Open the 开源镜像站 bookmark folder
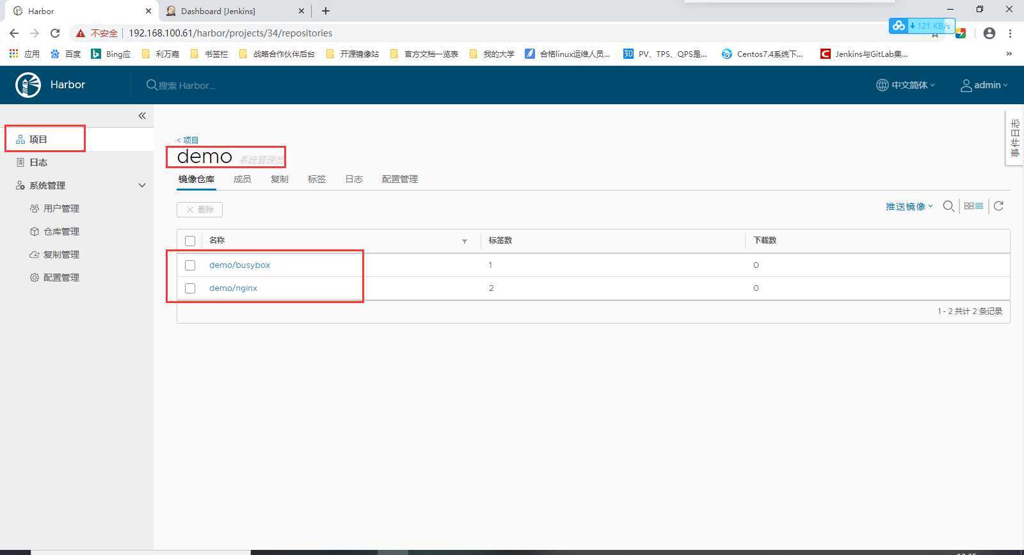Screen dimensions: 1024x555 tap(352, 54)
